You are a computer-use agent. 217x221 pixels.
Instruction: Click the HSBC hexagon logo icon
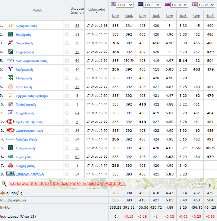click(x=11, y=122)
